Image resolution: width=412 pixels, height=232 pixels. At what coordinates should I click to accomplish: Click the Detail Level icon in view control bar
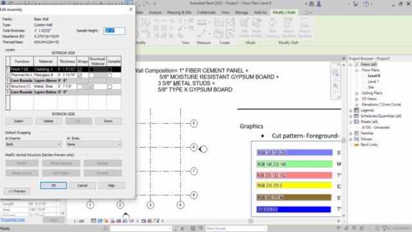[x=93, y=221]
